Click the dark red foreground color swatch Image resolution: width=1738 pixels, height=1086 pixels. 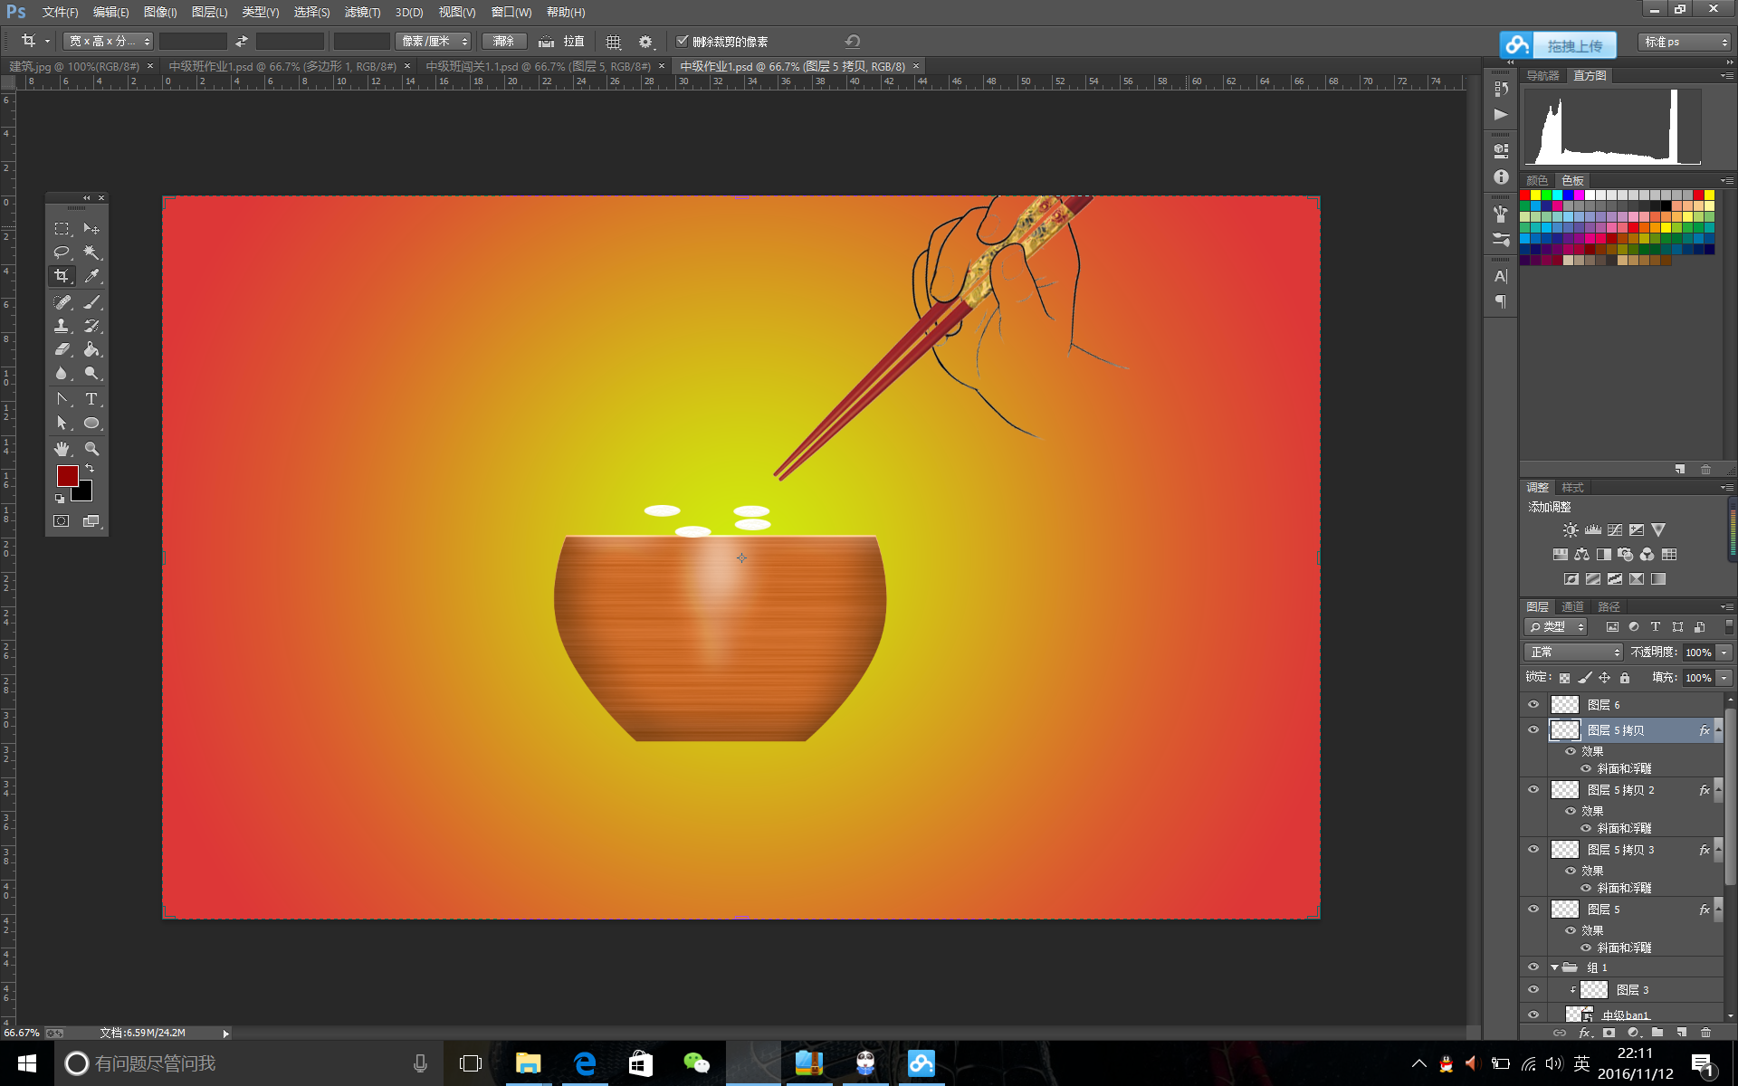(66, 476)
